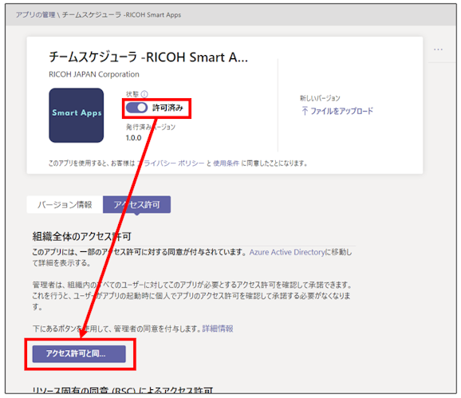461x398 pixels.
Task: Click the upload arrow icon
Action: point(305,111)
